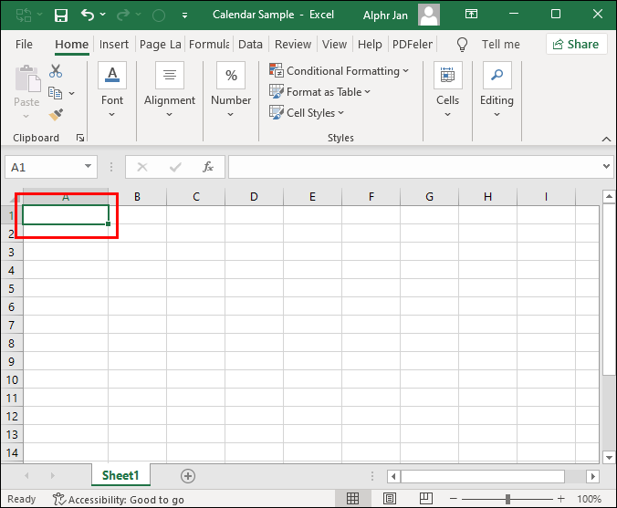Expand the formula bar chevron
This screenshot has width=617, height=508.
click(x=606, y=166)
